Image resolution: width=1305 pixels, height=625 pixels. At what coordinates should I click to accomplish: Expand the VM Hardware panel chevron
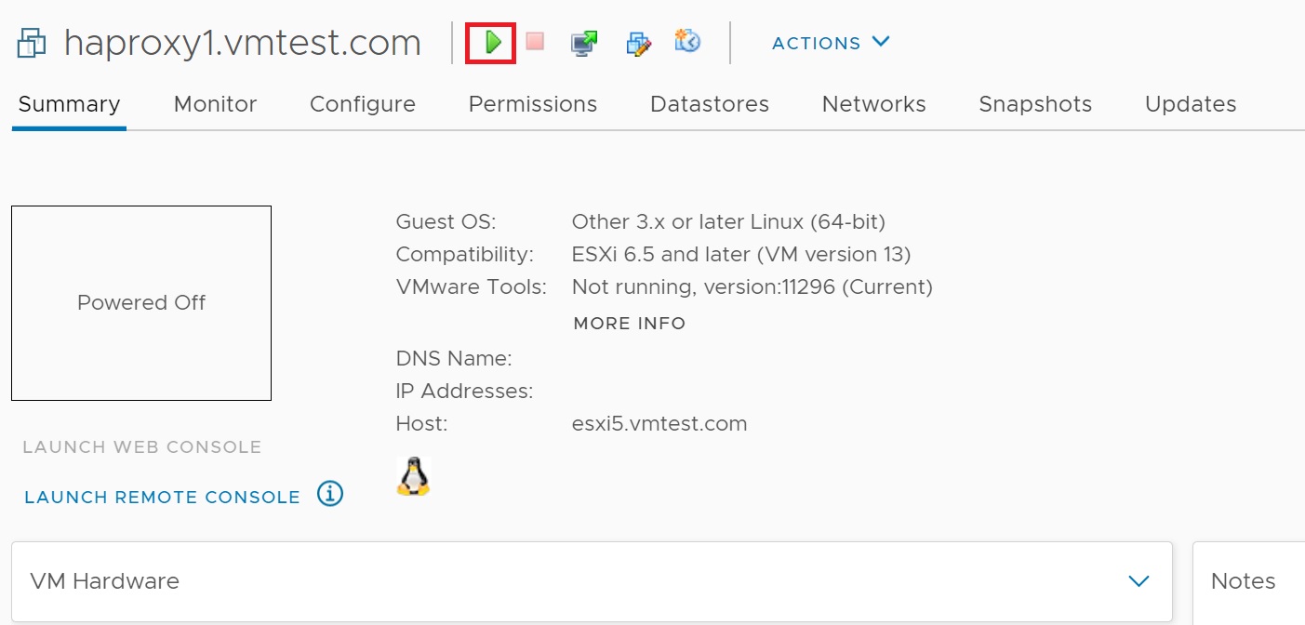point(1139,581)
